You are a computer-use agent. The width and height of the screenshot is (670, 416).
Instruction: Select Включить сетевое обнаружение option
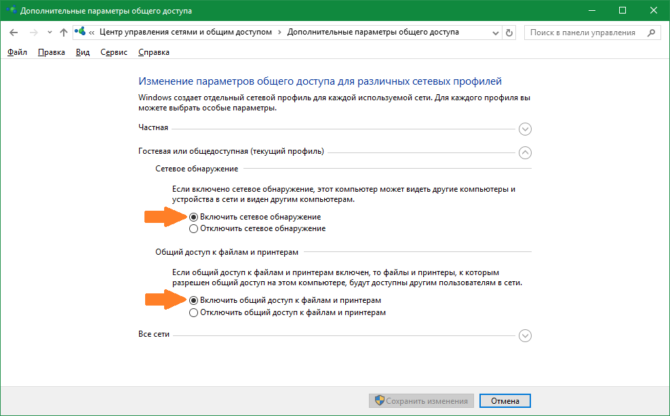point(194,217)
